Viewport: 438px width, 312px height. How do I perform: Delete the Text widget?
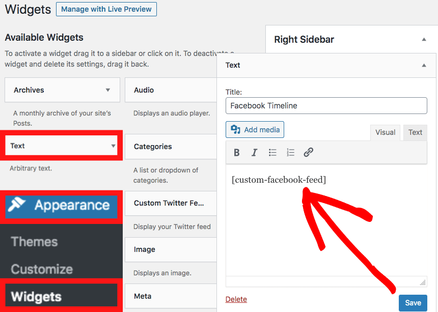click(236, 299)
